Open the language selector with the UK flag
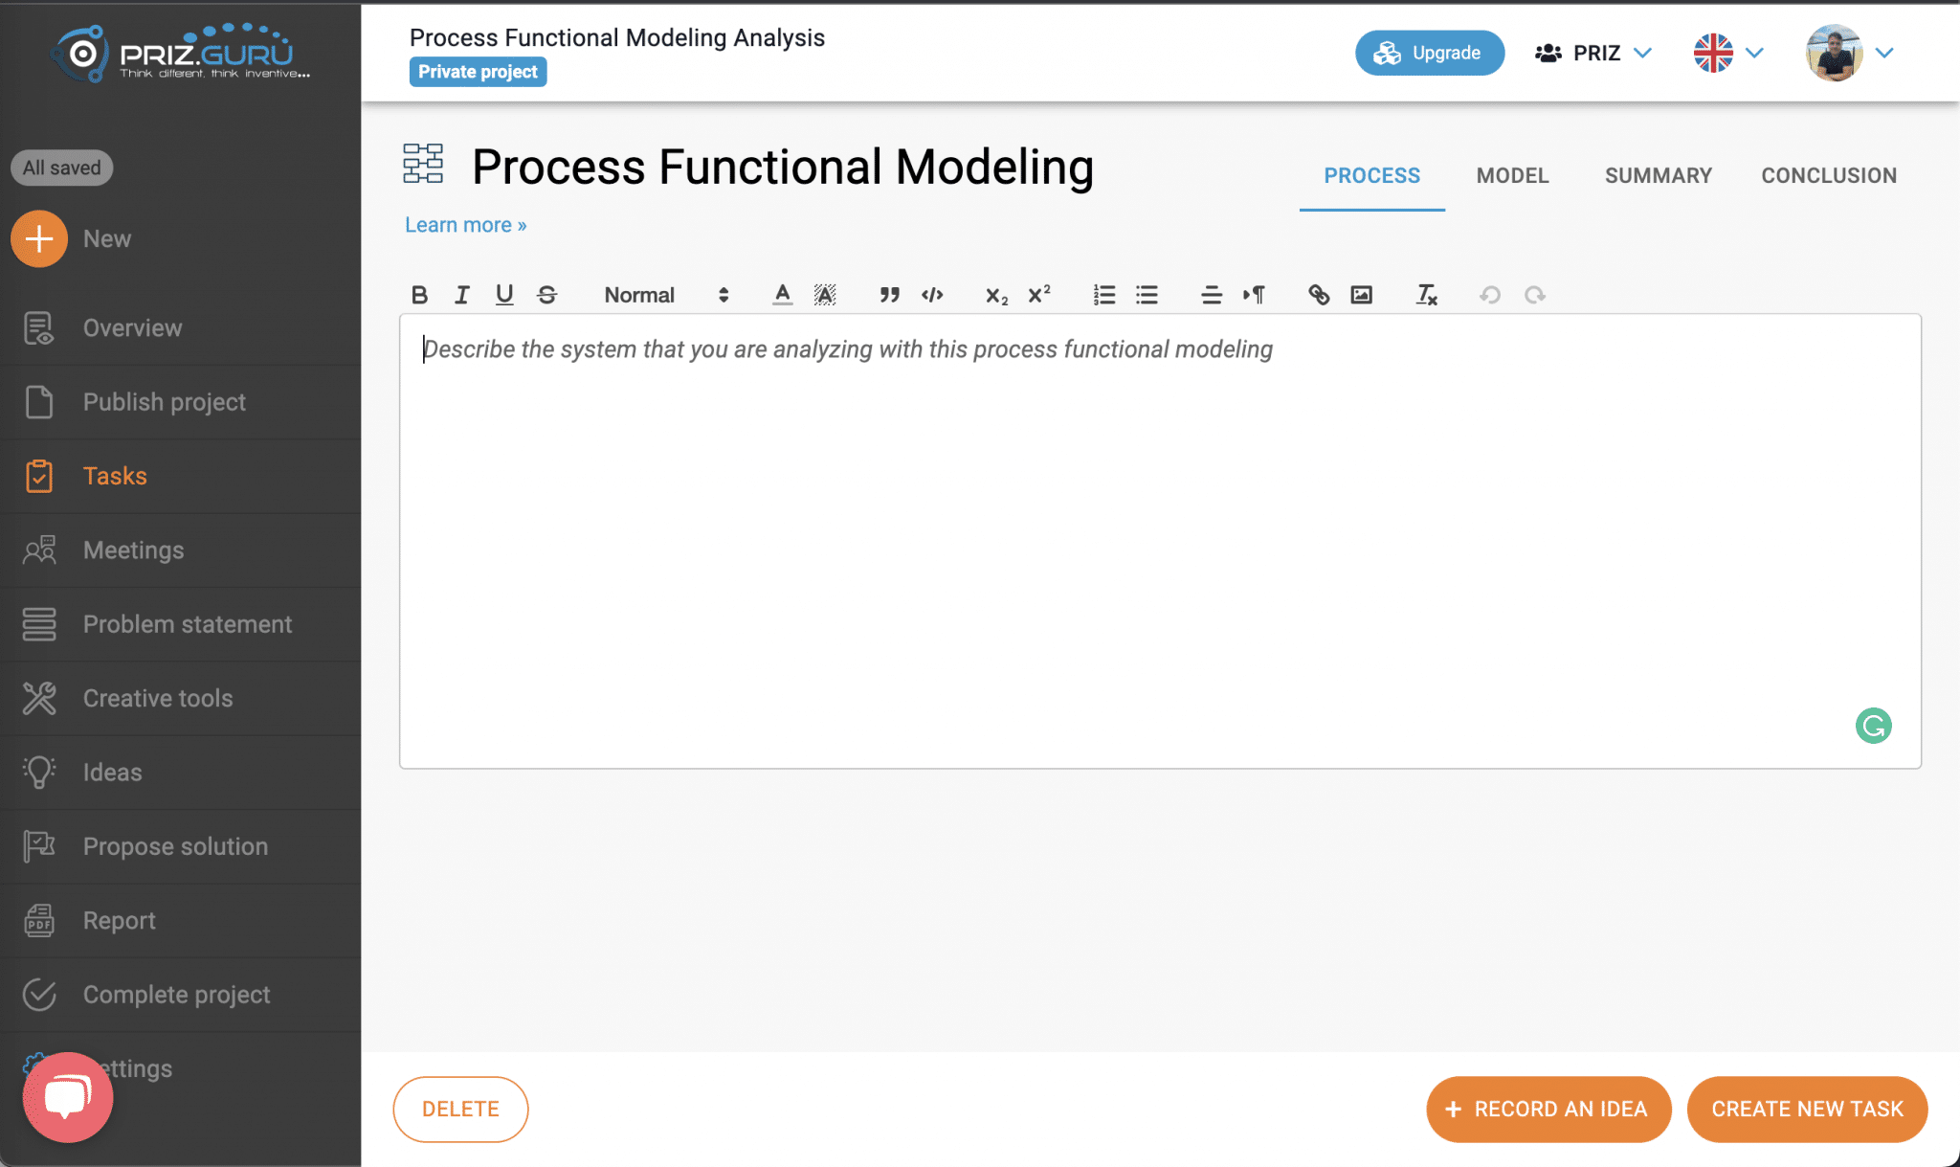Screen dimensions: 1960x1167 point(1728,53)
